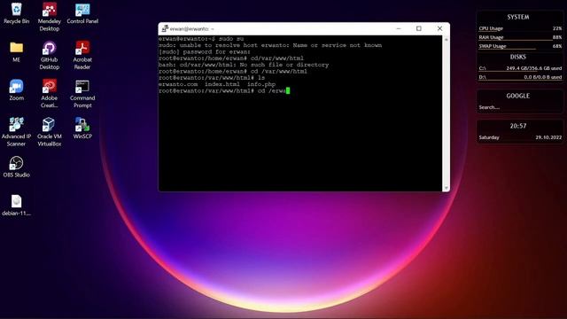Launch Mendeley Desktop shortcut
The width and height of the screenshot is (567, 319).
click(50, 17)
